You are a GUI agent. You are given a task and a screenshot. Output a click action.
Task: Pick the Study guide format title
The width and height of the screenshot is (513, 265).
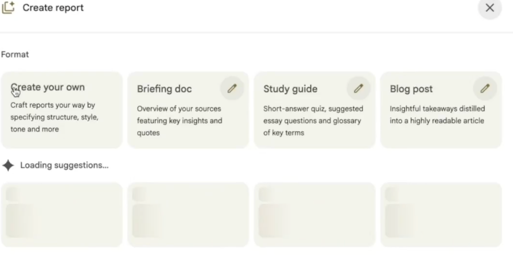pos(290,89)
